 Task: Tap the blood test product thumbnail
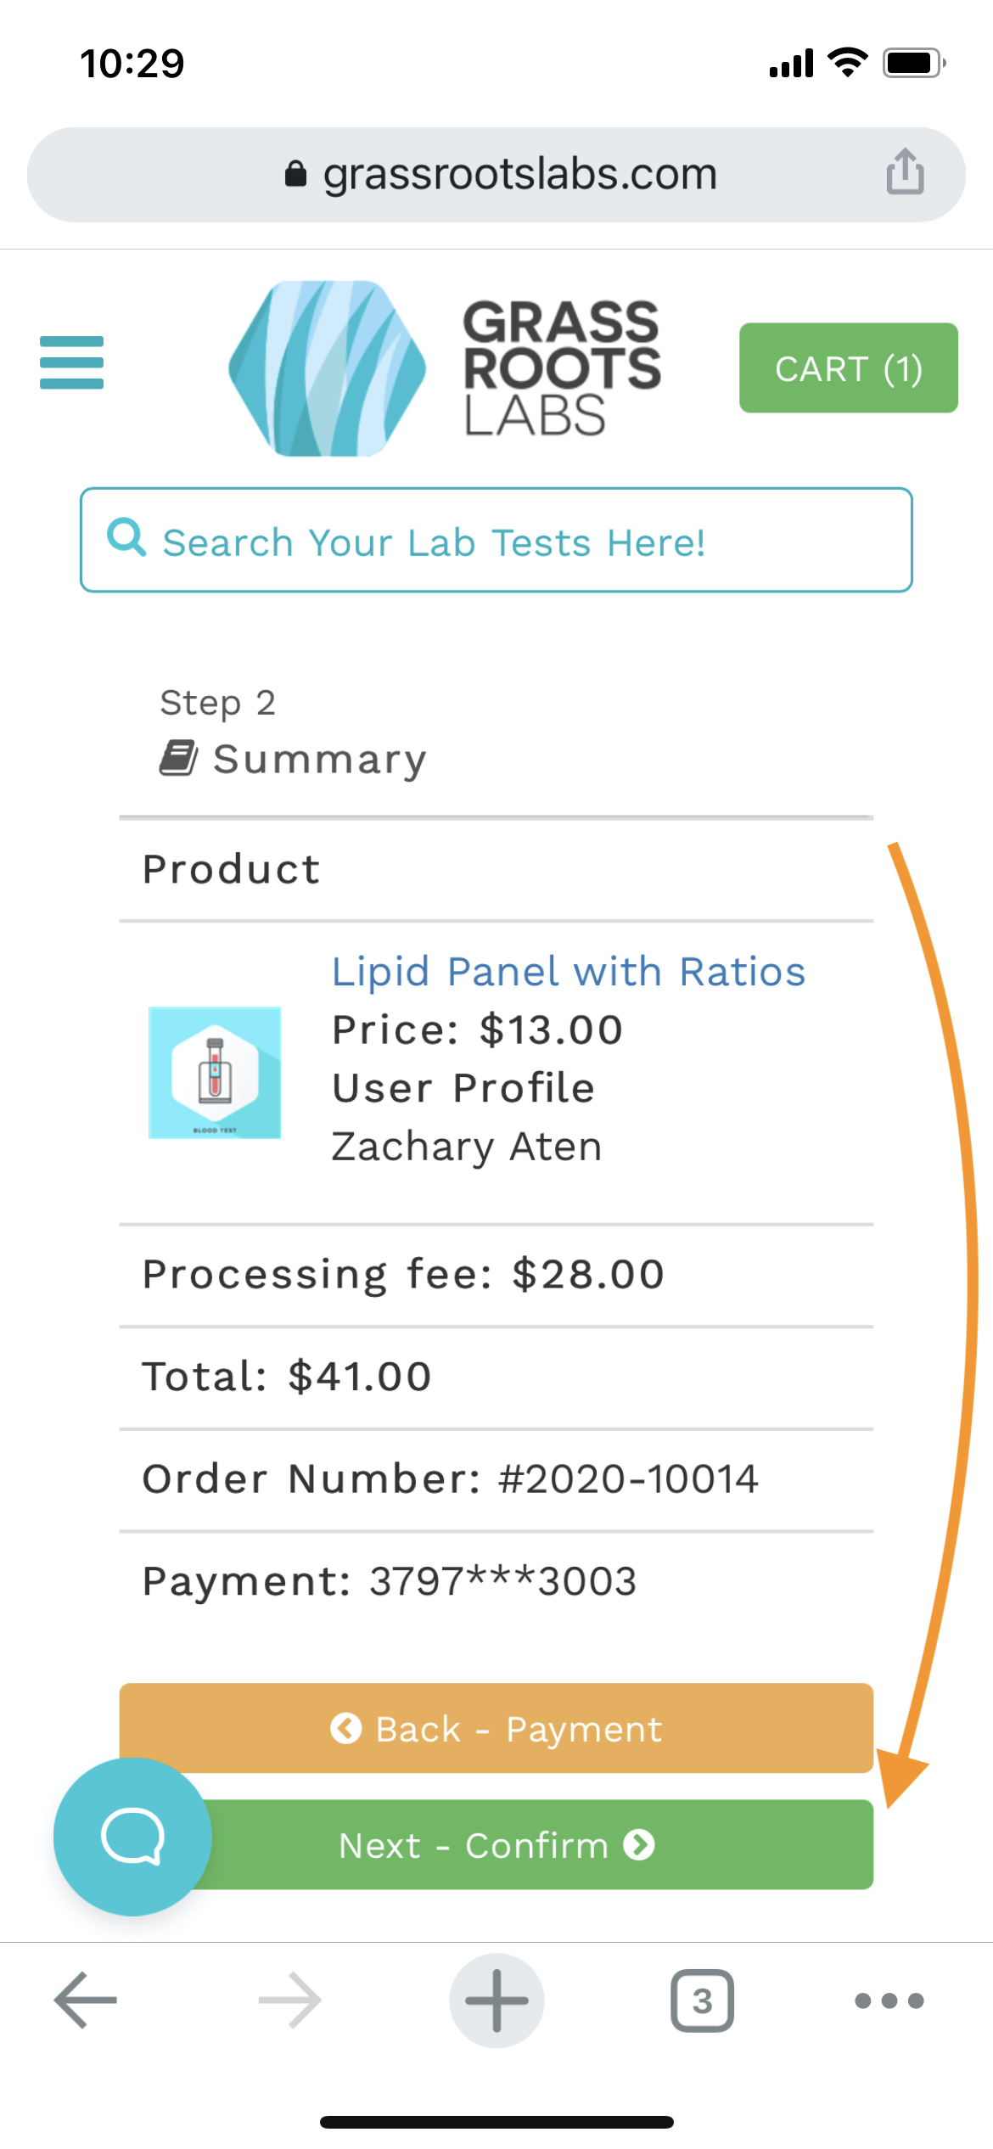[215, 1073]
